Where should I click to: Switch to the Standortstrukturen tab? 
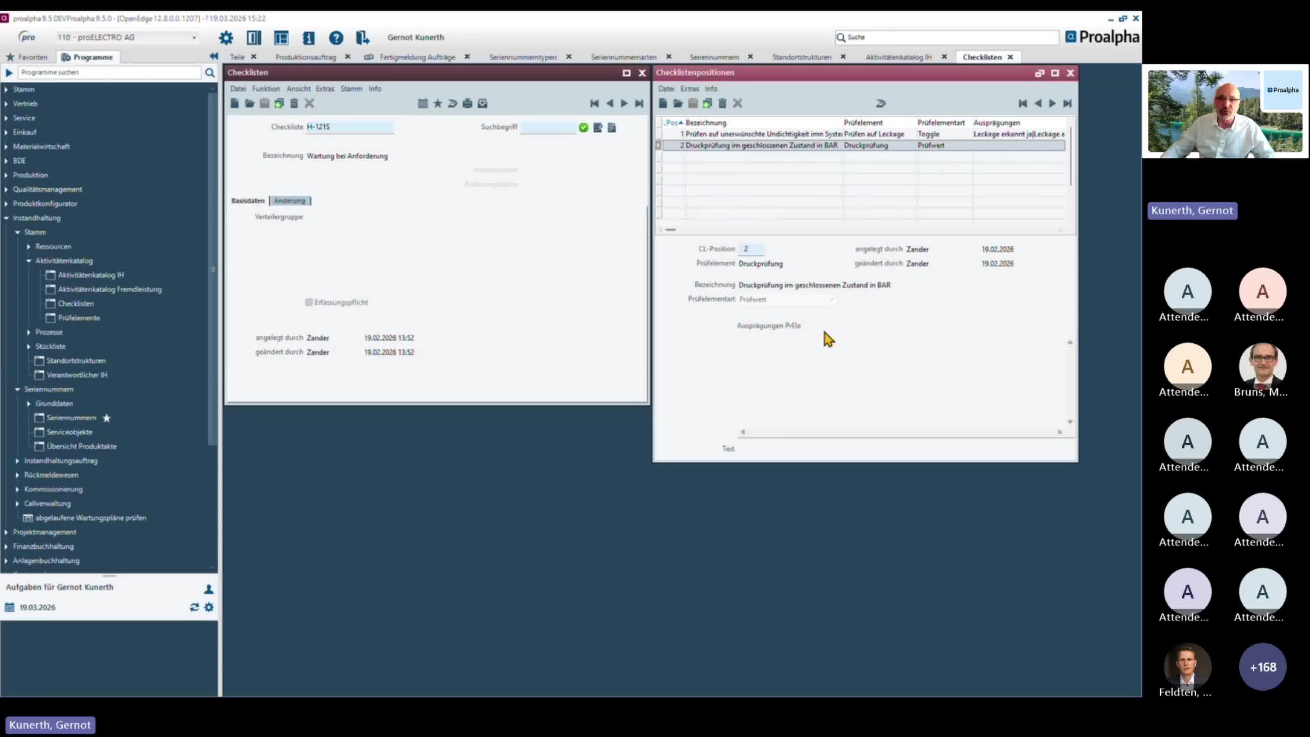pyautogui.click(x=802, y=57)
